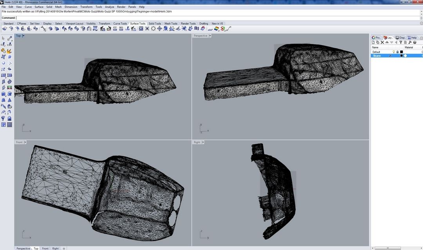The height and width of the screenshot is (250, 423).
Task: Select the Right viewport tab at bottom
Action: tap(55, 248)
